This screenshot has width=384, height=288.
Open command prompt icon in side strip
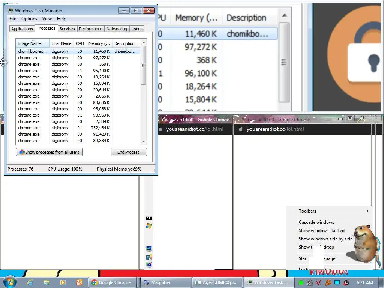click(x=148, y=218)
